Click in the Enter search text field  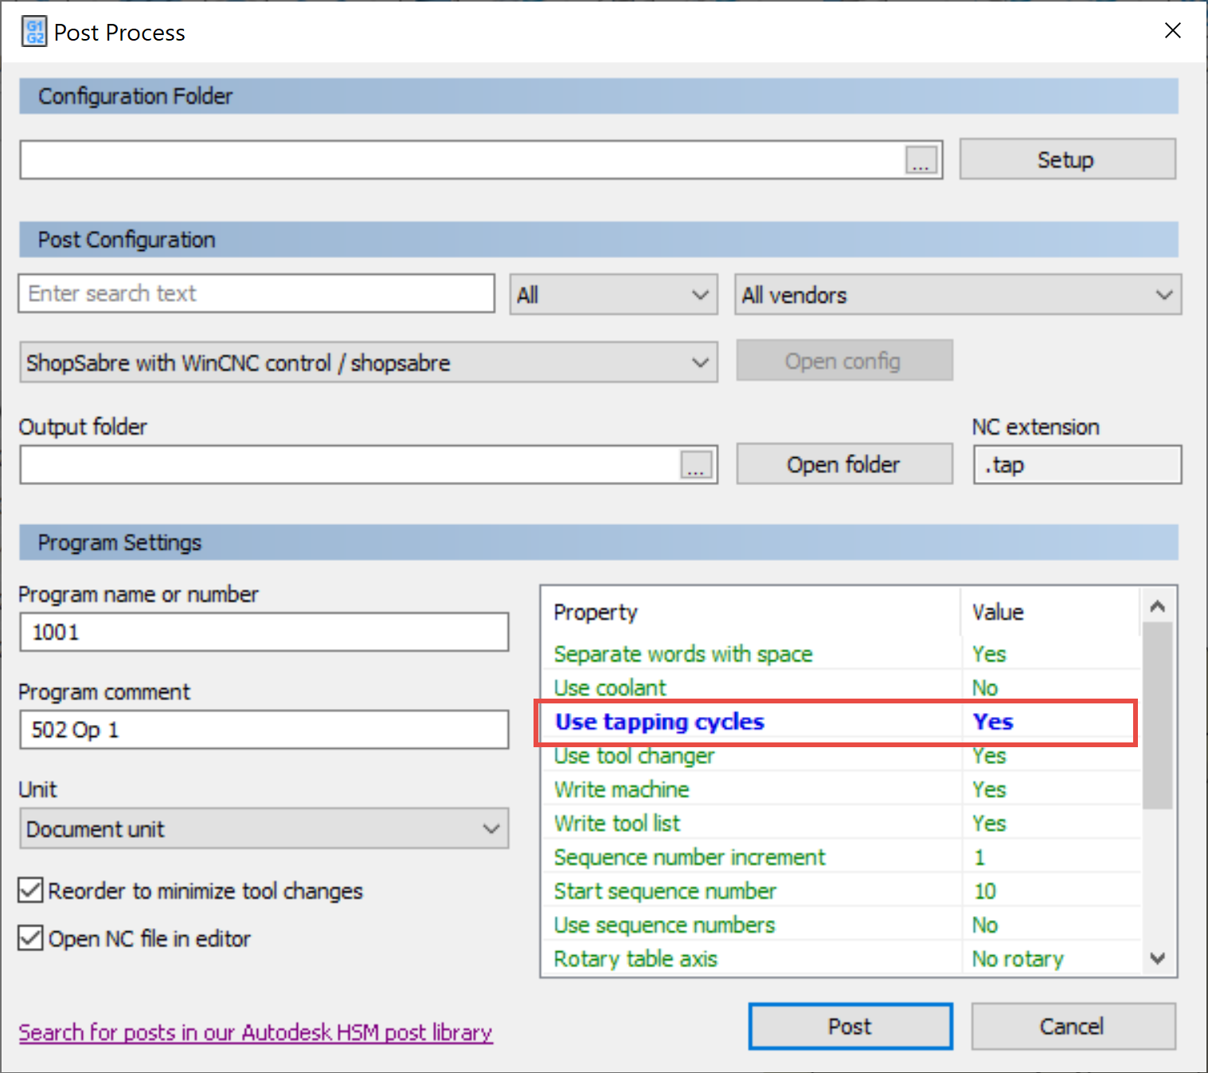[x=256, y=293]
